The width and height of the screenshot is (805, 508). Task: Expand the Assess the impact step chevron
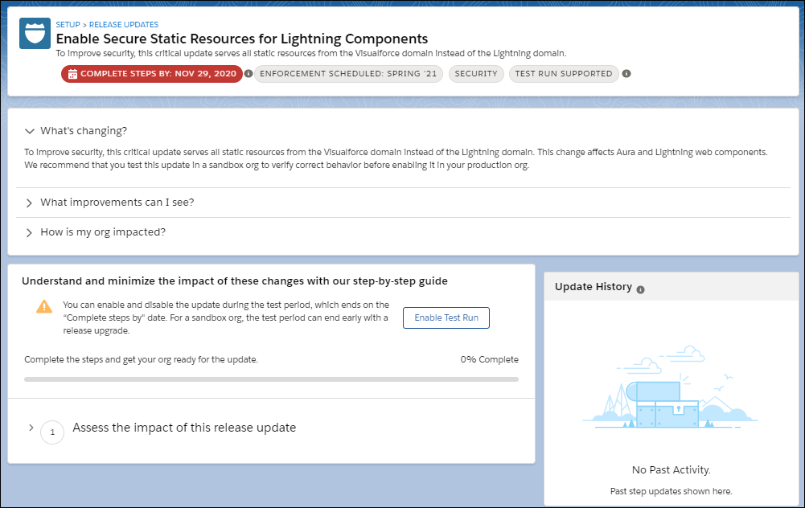pyautogui.click(x=31, y=428)
